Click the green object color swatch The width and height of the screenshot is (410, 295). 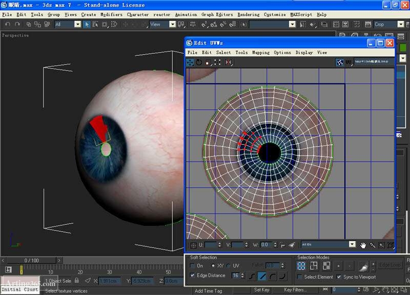pos(403,48)
